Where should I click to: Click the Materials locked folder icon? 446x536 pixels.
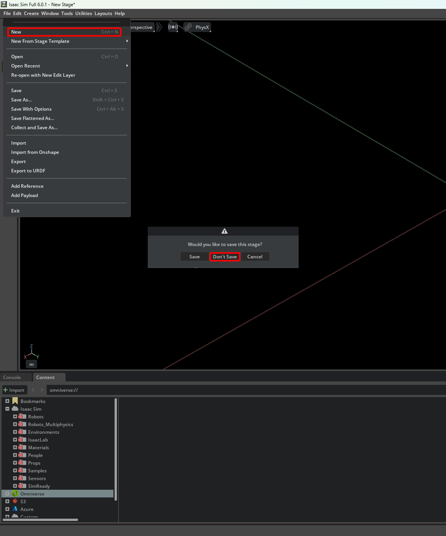(22, 447)
